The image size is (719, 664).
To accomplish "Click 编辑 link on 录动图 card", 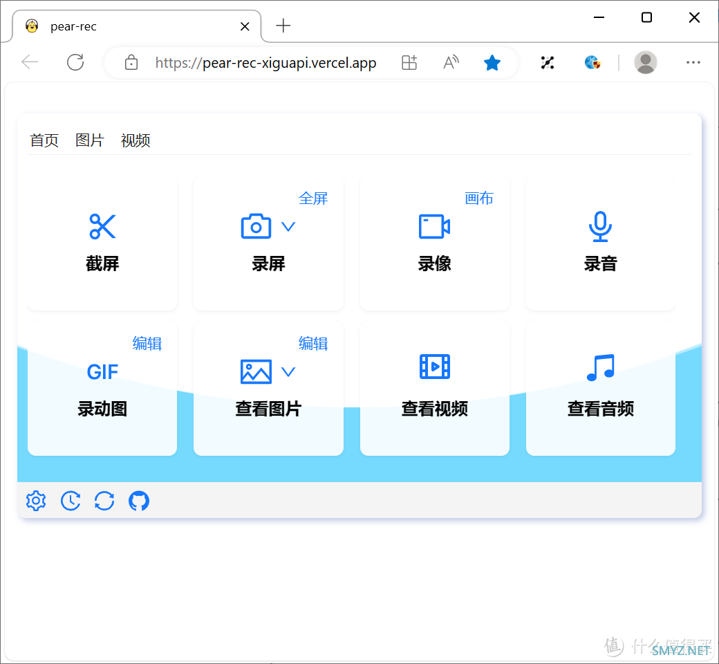I will click(x=147, y=343).
